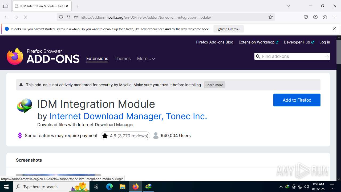View site security padlock info
Screen dimensions: 341x192
click(x=68, y=17)
